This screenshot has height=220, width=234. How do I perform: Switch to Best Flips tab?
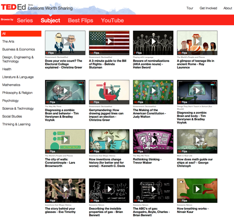pyautogui.click(x=81, y=20)
